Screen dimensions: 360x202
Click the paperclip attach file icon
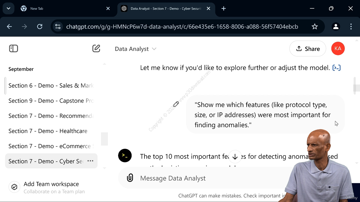130,178
